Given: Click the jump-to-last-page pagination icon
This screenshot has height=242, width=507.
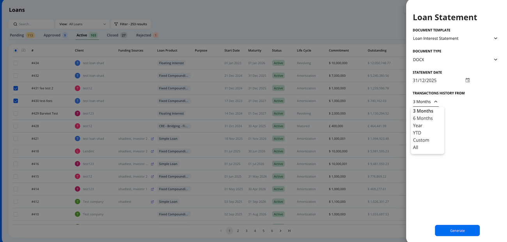Looking at the screenshot, I should (x=289, y=231).
